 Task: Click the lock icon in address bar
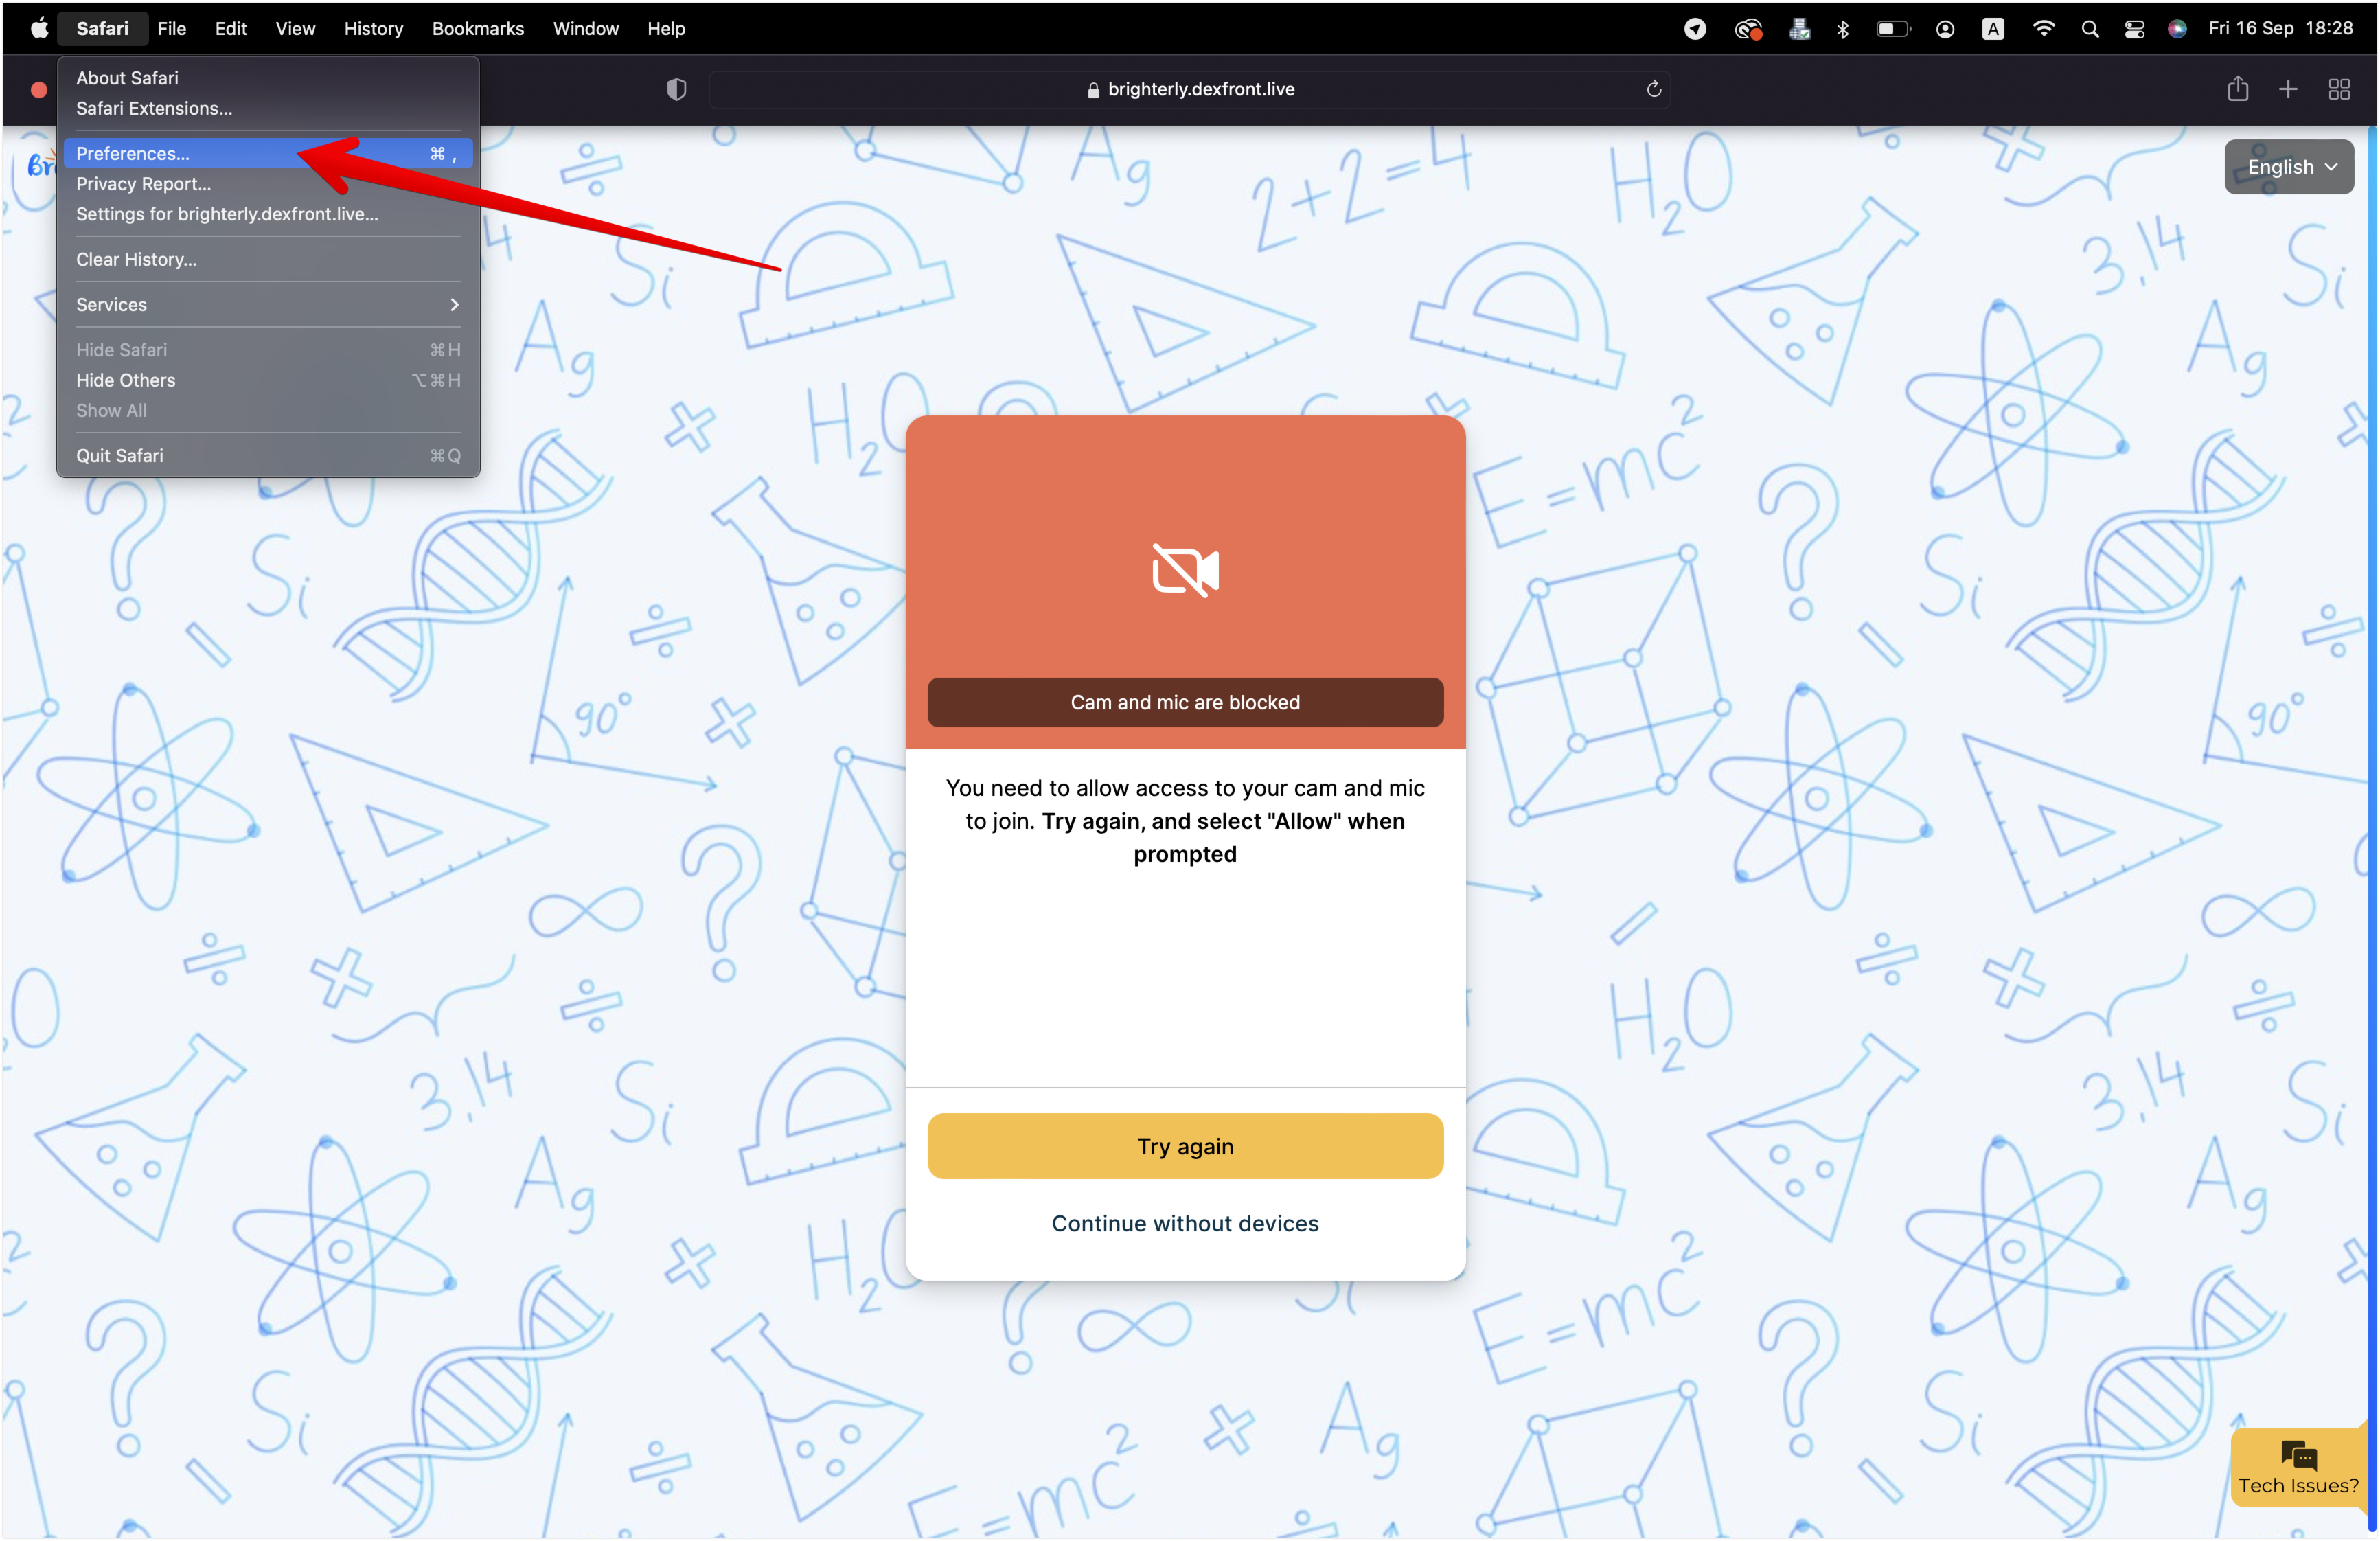[x=1093, y=90]
